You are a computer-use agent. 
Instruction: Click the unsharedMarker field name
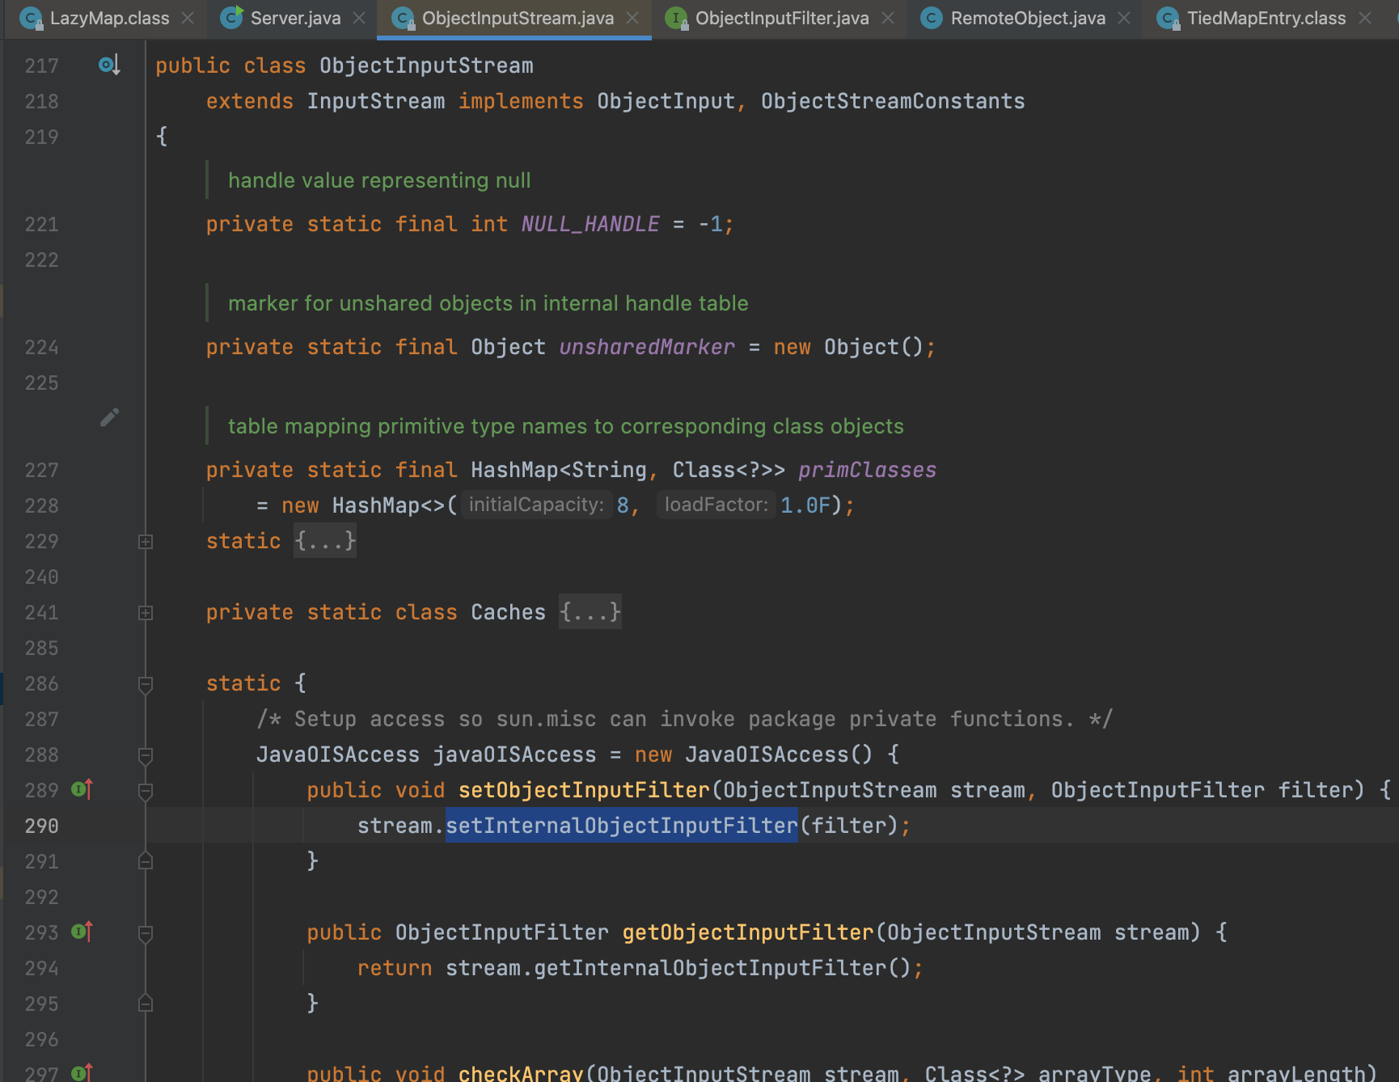pos(647,346)
